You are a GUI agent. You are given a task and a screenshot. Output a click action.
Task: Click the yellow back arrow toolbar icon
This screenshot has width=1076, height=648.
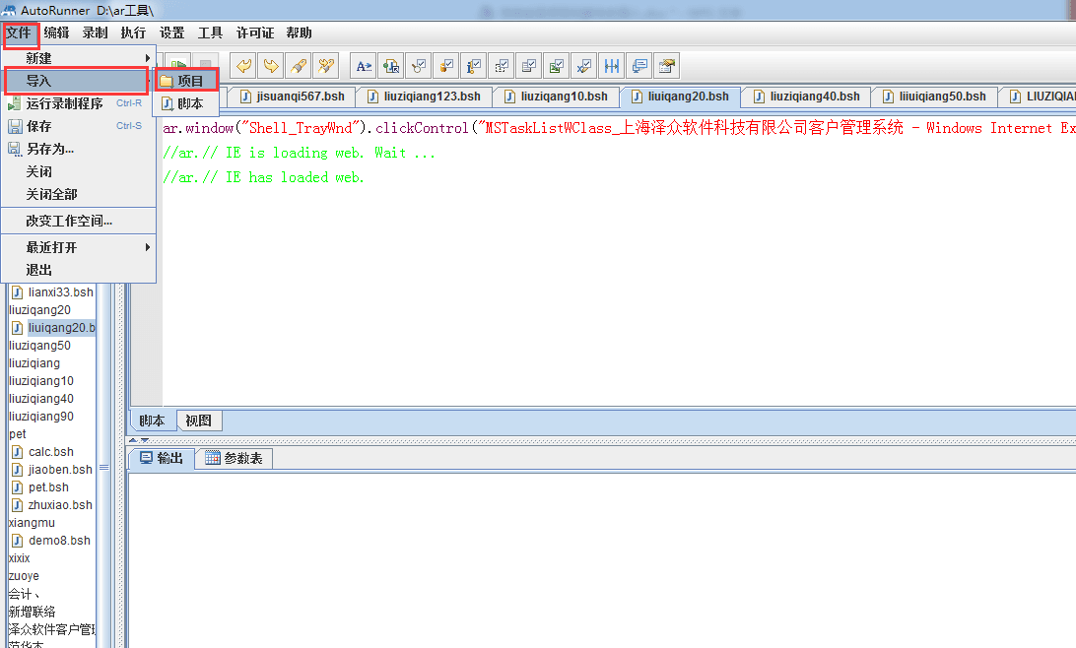click(244, 66)
